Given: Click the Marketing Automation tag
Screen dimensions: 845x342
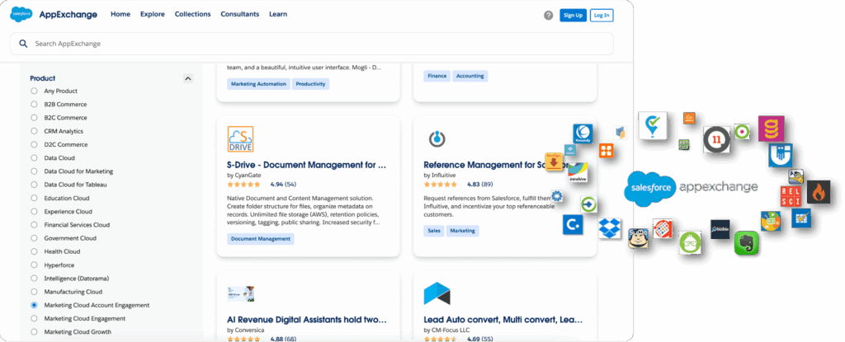Looking at the screenshot, I should click(x=258, y=84).
